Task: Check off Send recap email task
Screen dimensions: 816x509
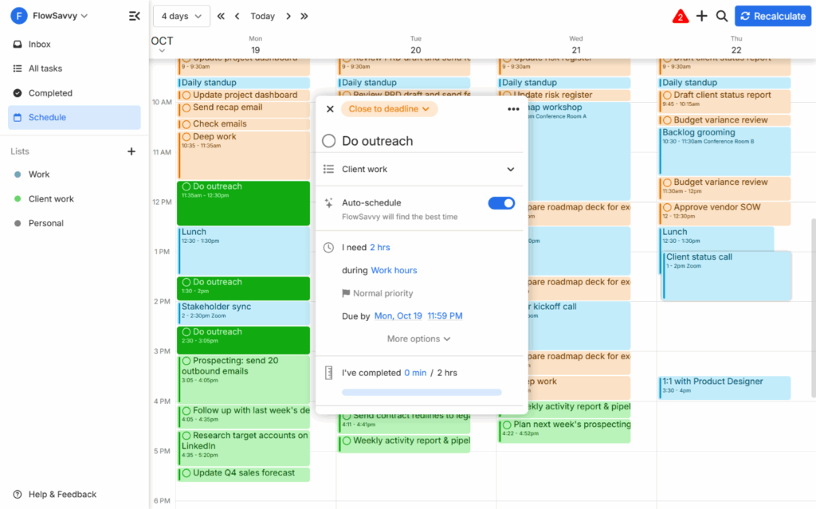Action: (186, 108)
